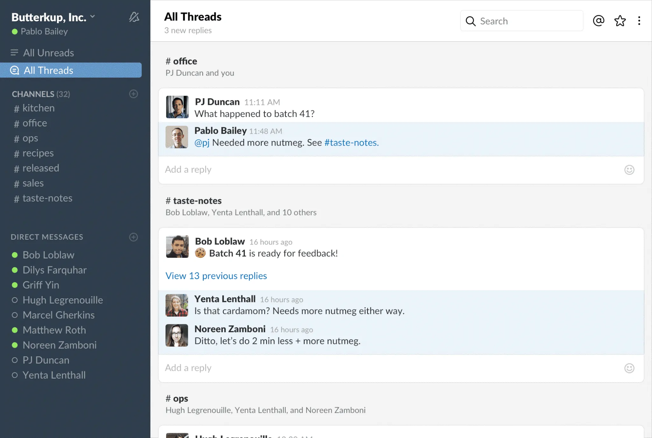The width and height of the screenshot is (652, 438).
Task: Click the Add a reply field in office thread
Action: pos(401,169)
